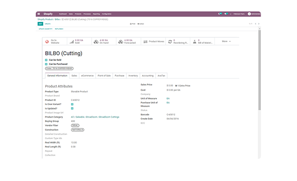Click the 13.00 Real Width value

[x=74, y=143]
